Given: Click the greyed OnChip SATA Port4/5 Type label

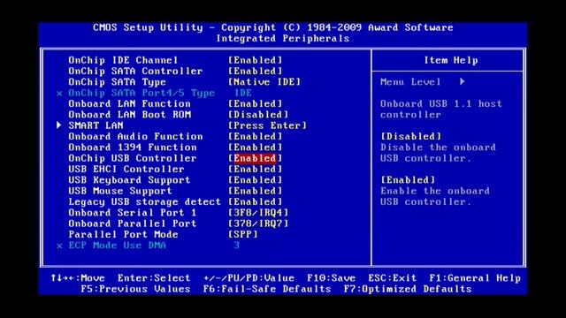Looking at the screenshot, I should tap(141, 93).
